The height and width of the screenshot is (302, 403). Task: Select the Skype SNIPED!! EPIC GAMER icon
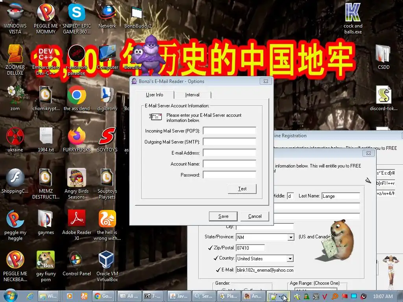pos(77,19)
